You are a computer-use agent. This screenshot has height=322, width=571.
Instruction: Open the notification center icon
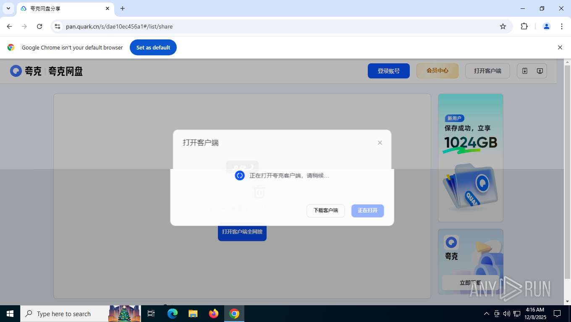pos(557,314)
